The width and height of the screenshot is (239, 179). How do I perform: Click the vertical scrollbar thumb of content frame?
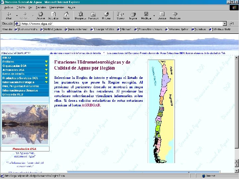pos(236,103)
